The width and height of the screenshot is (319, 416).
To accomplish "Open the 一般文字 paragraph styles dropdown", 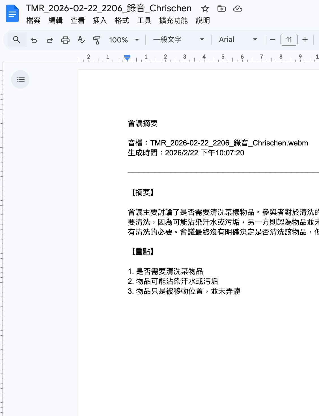I will point(178,40).
